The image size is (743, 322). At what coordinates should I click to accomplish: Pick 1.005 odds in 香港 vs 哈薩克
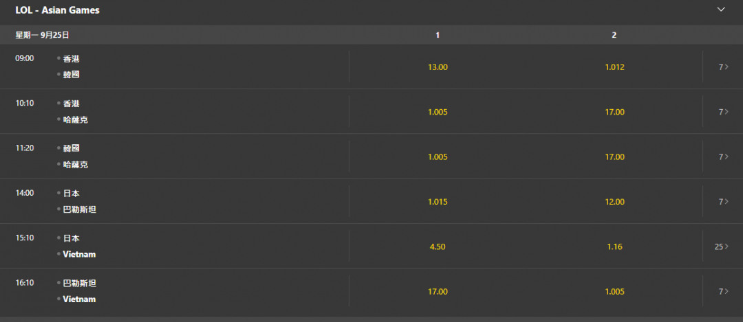438,112
